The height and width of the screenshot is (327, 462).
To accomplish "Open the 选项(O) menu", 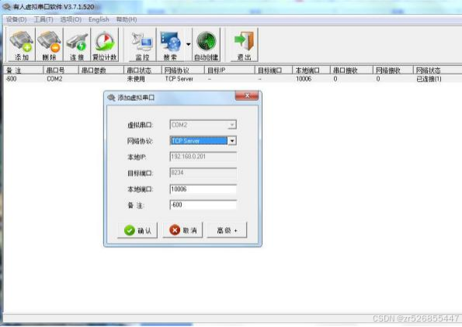I will pyautogui.click(x=71, y=19).
